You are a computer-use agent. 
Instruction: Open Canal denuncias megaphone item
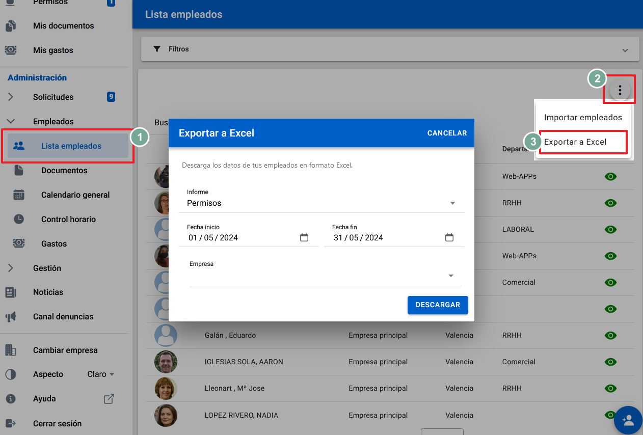pyautogui.click(x=63, y=316)
